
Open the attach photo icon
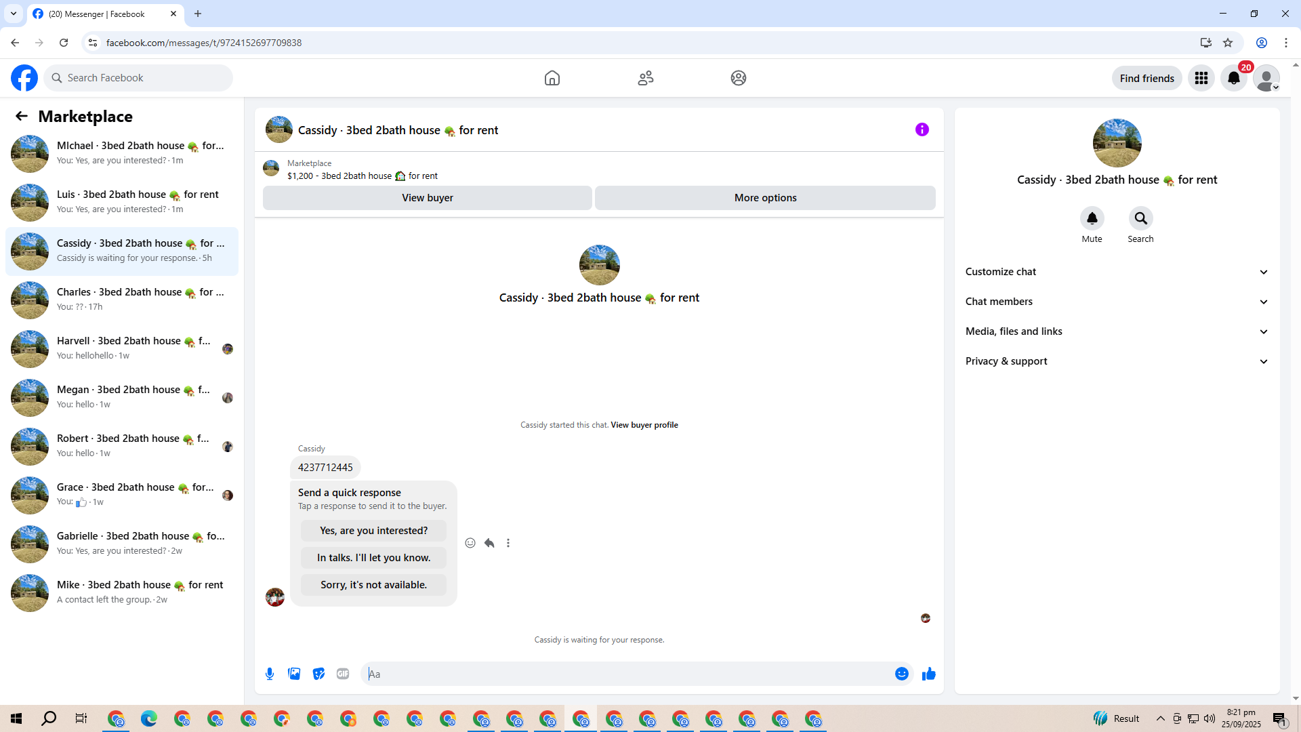click(294, 674)
